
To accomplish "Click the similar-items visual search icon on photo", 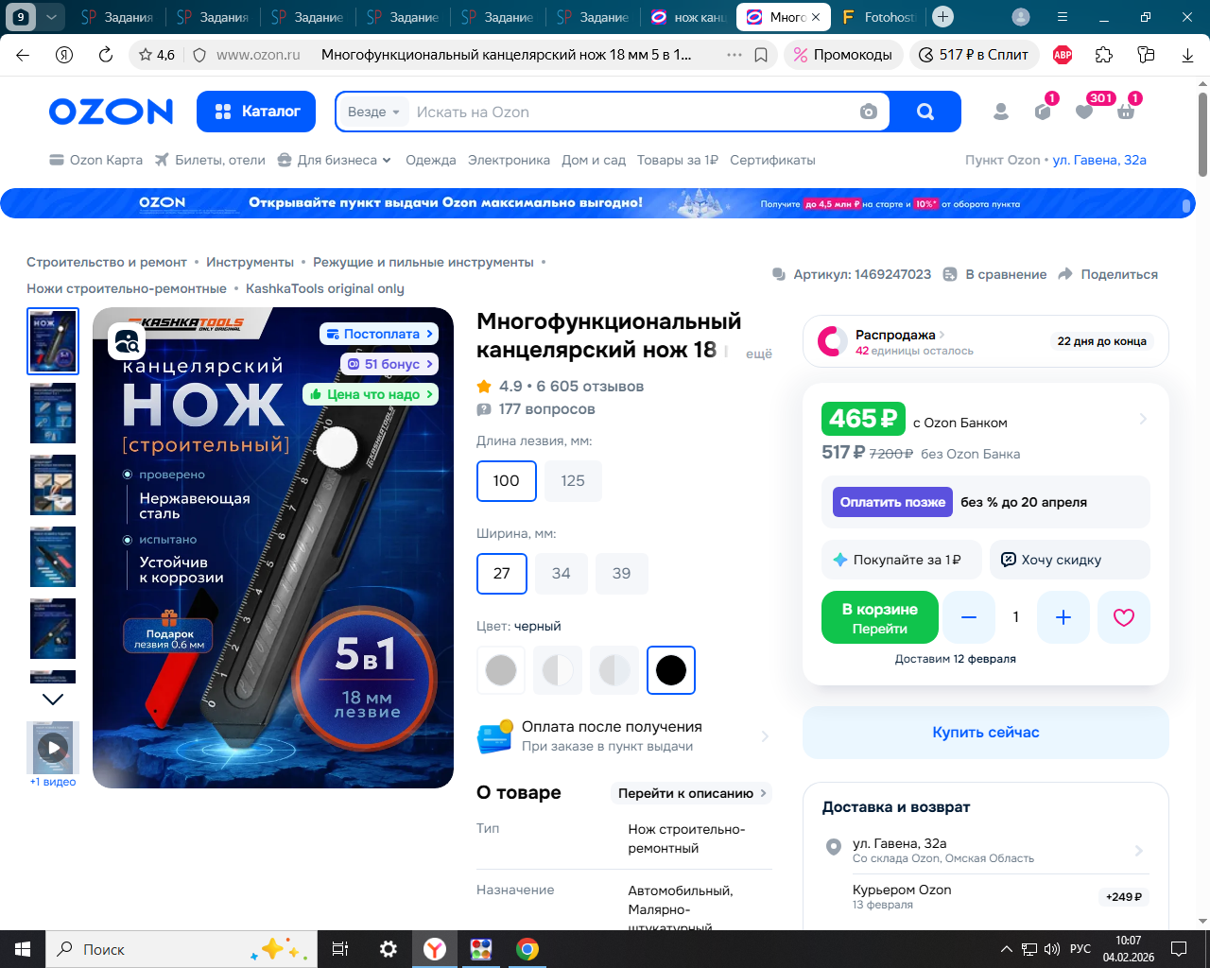I will pyautogui.click(x=127, y=341).
